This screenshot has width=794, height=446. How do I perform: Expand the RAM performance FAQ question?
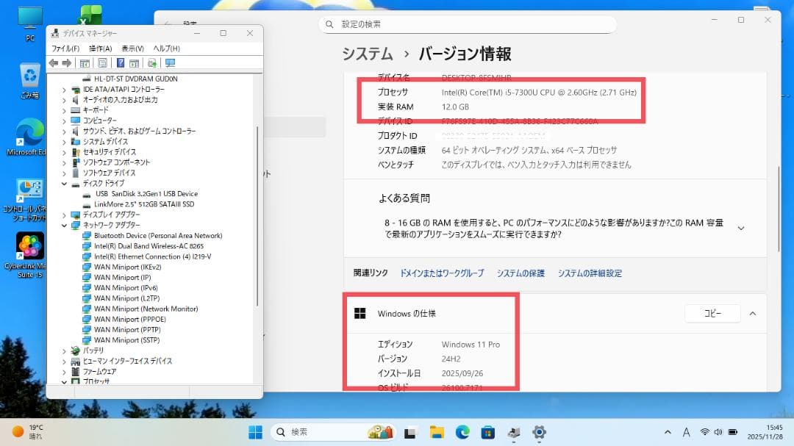pyautogui.click(x=741, y=228)
